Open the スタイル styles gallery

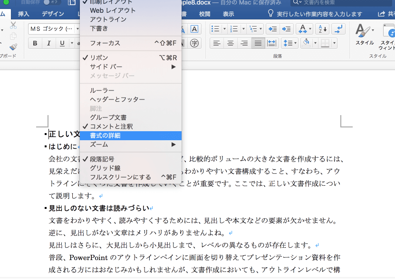click(x=364, y=35)
